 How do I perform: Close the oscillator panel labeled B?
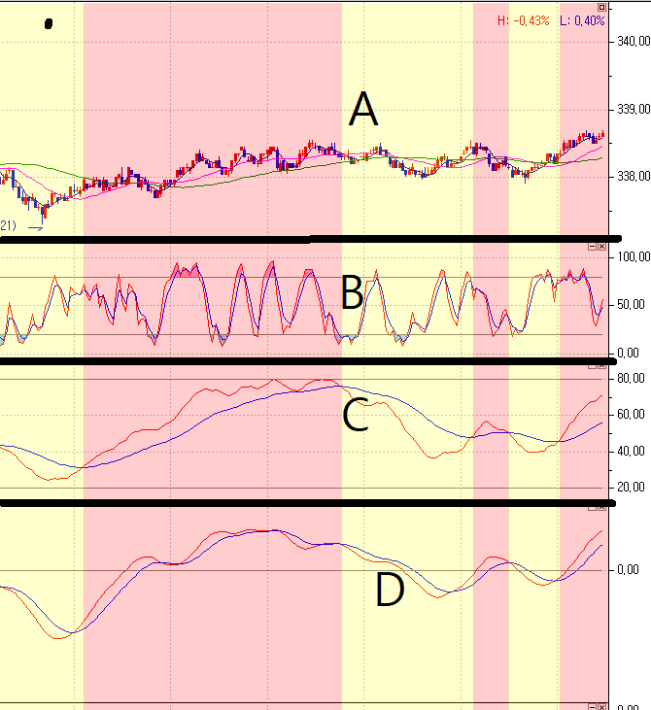click(602, 247)
